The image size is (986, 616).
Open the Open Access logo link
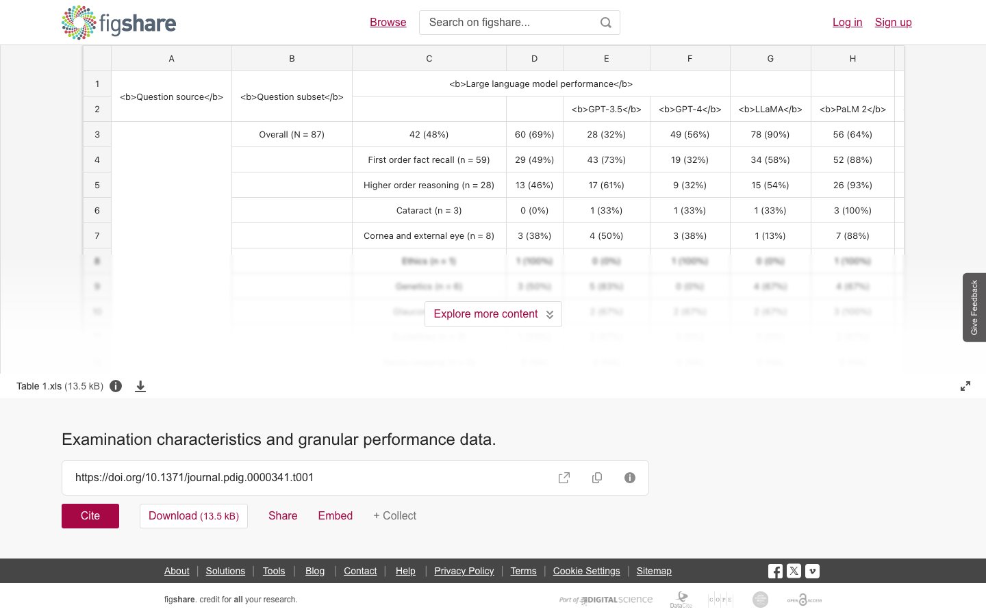(805, 600)
